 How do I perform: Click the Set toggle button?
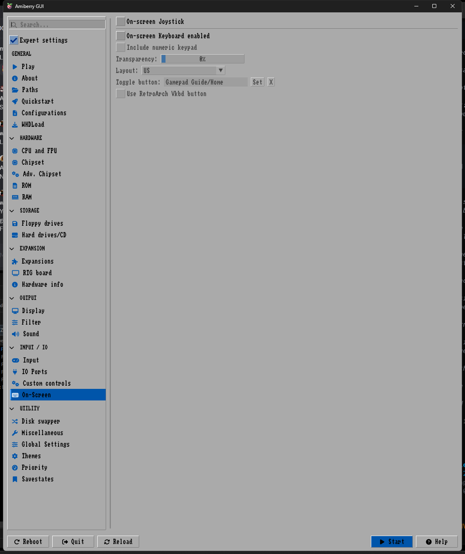pyautogui.click(x=258, y=82)
